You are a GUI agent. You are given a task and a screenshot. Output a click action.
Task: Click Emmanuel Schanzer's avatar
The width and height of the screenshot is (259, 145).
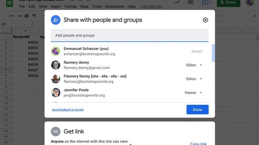[56, 51]
